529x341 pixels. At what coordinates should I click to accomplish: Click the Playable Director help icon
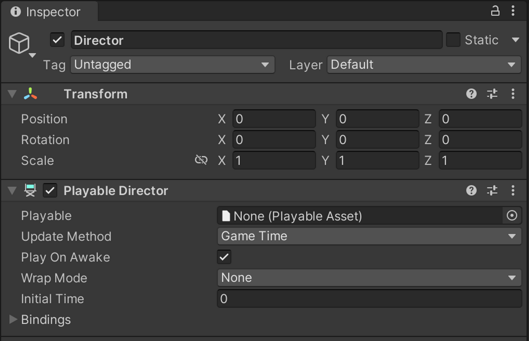click(471, 190)
